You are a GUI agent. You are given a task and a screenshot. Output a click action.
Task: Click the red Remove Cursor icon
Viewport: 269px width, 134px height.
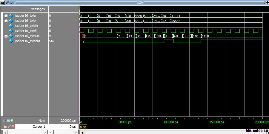tap(13, 127)
